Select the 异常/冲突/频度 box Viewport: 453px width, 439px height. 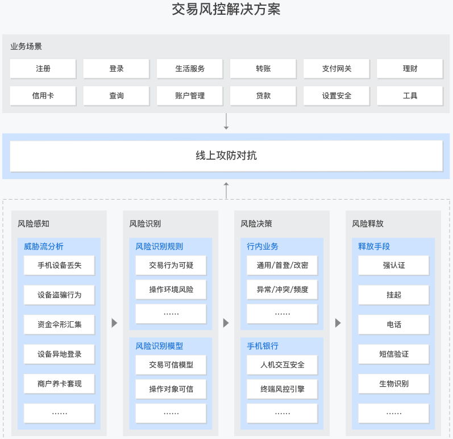click(282, 289)
